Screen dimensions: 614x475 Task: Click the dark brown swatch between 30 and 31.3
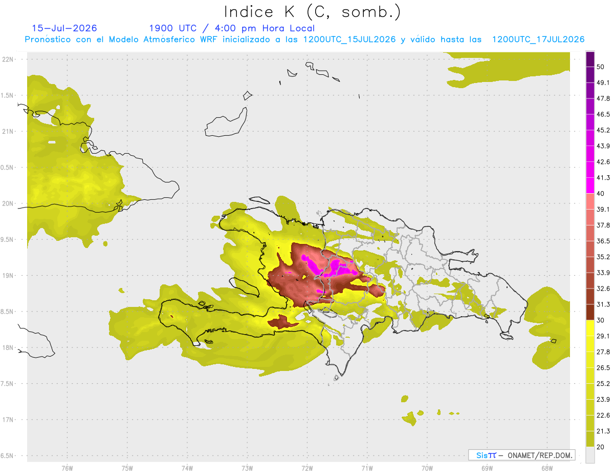(x=590, y=312)
